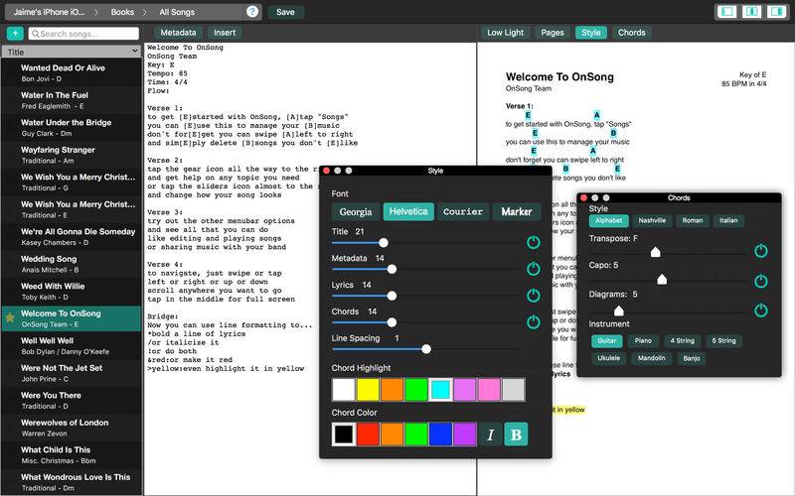
Task: Select center split layout icon
Action: click(751, 12)
